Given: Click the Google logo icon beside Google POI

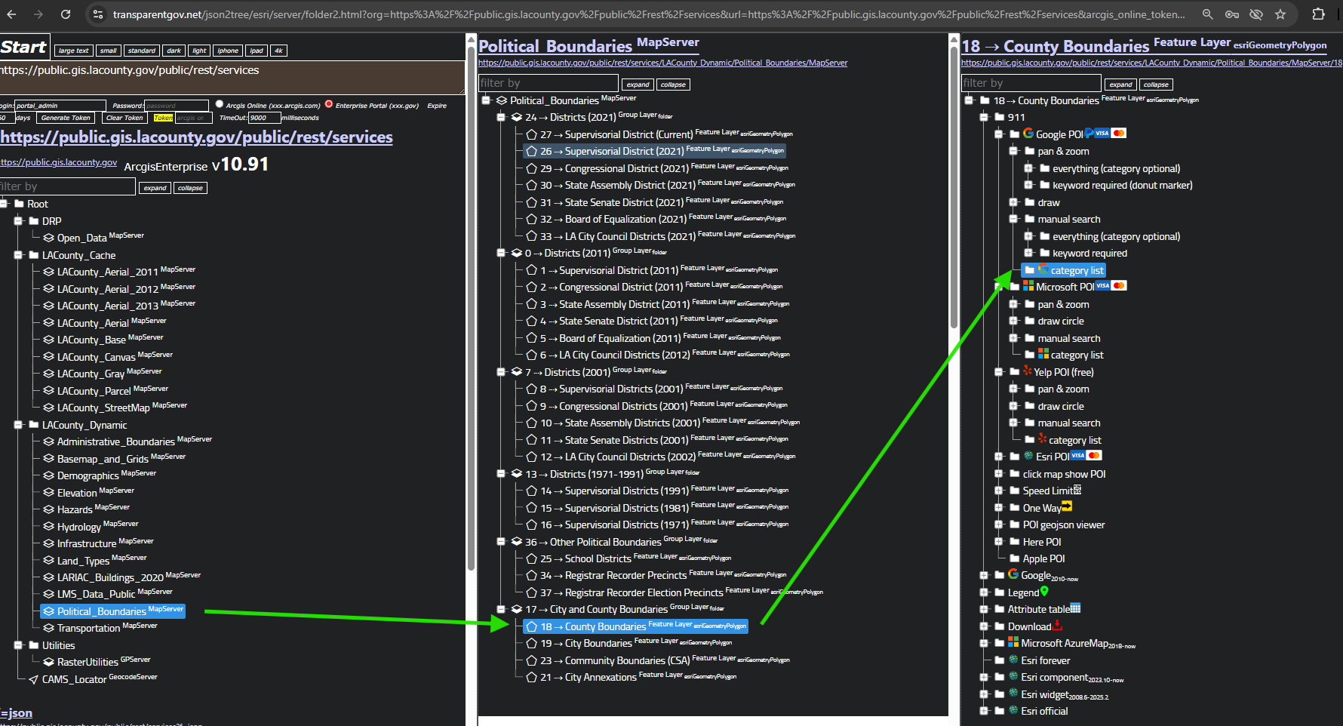Looking at the screenshot, I should click(x=1028, y=134).
